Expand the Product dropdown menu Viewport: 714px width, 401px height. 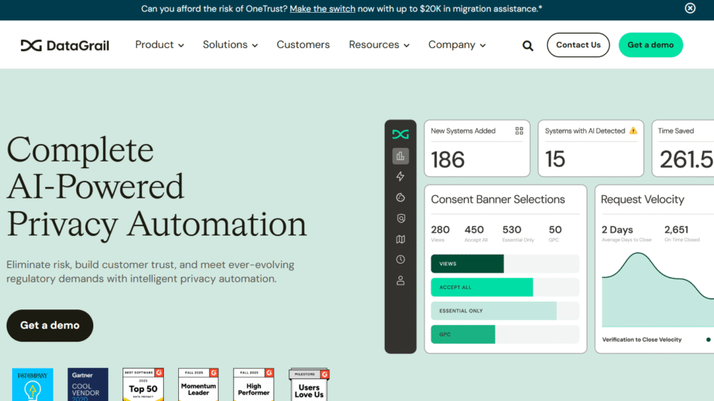click(x=159, y=45)
